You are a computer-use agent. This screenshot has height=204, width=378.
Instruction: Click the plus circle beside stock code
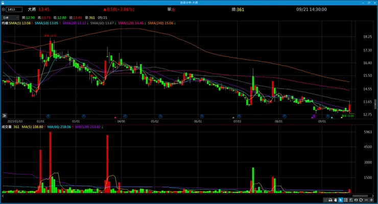pos(4,9)
